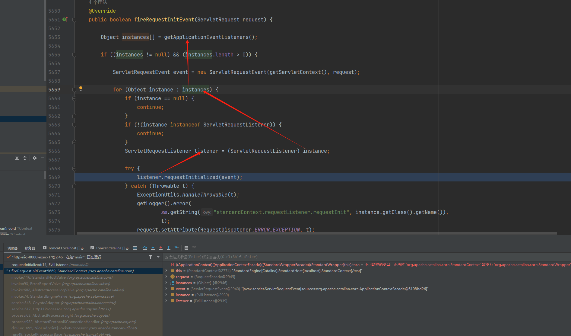Screen dimensions: 571x336
Task: Click the evaluate expression input field
Action: coord(367,257)
